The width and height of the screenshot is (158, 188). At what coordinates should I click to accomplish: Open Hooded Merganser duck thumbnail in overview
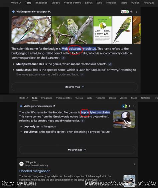click(124, 119)
